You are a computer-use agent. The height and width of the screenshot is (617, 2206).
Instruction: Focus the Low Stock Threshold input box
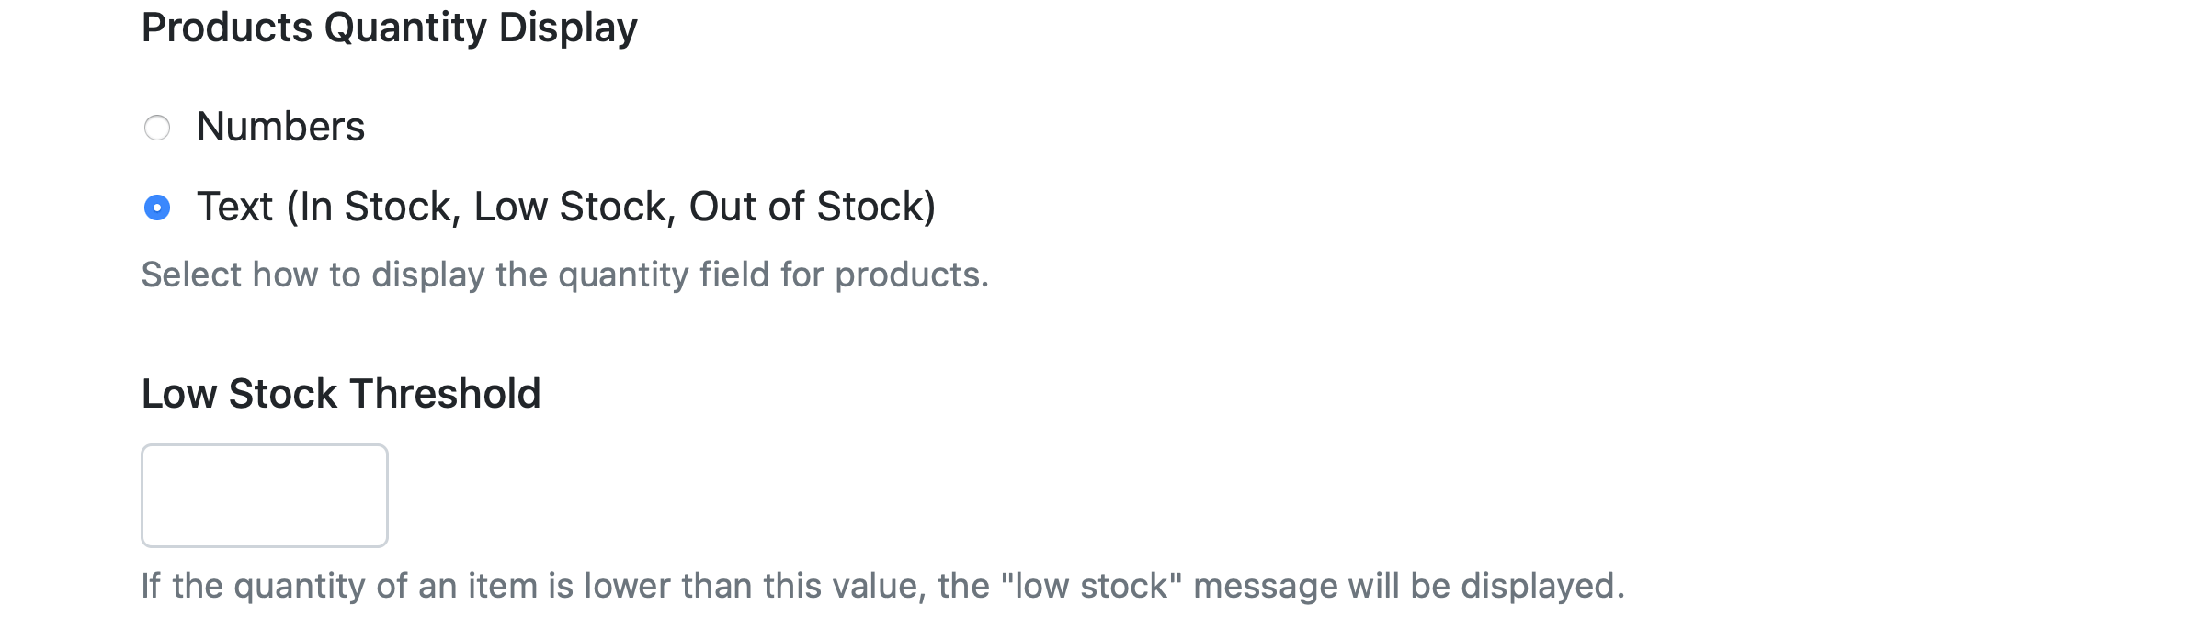click(x=265, y=496)
